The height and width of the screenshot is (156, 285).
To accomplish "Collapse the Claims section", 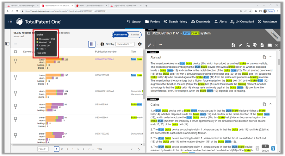I will (x=270, y=104).
